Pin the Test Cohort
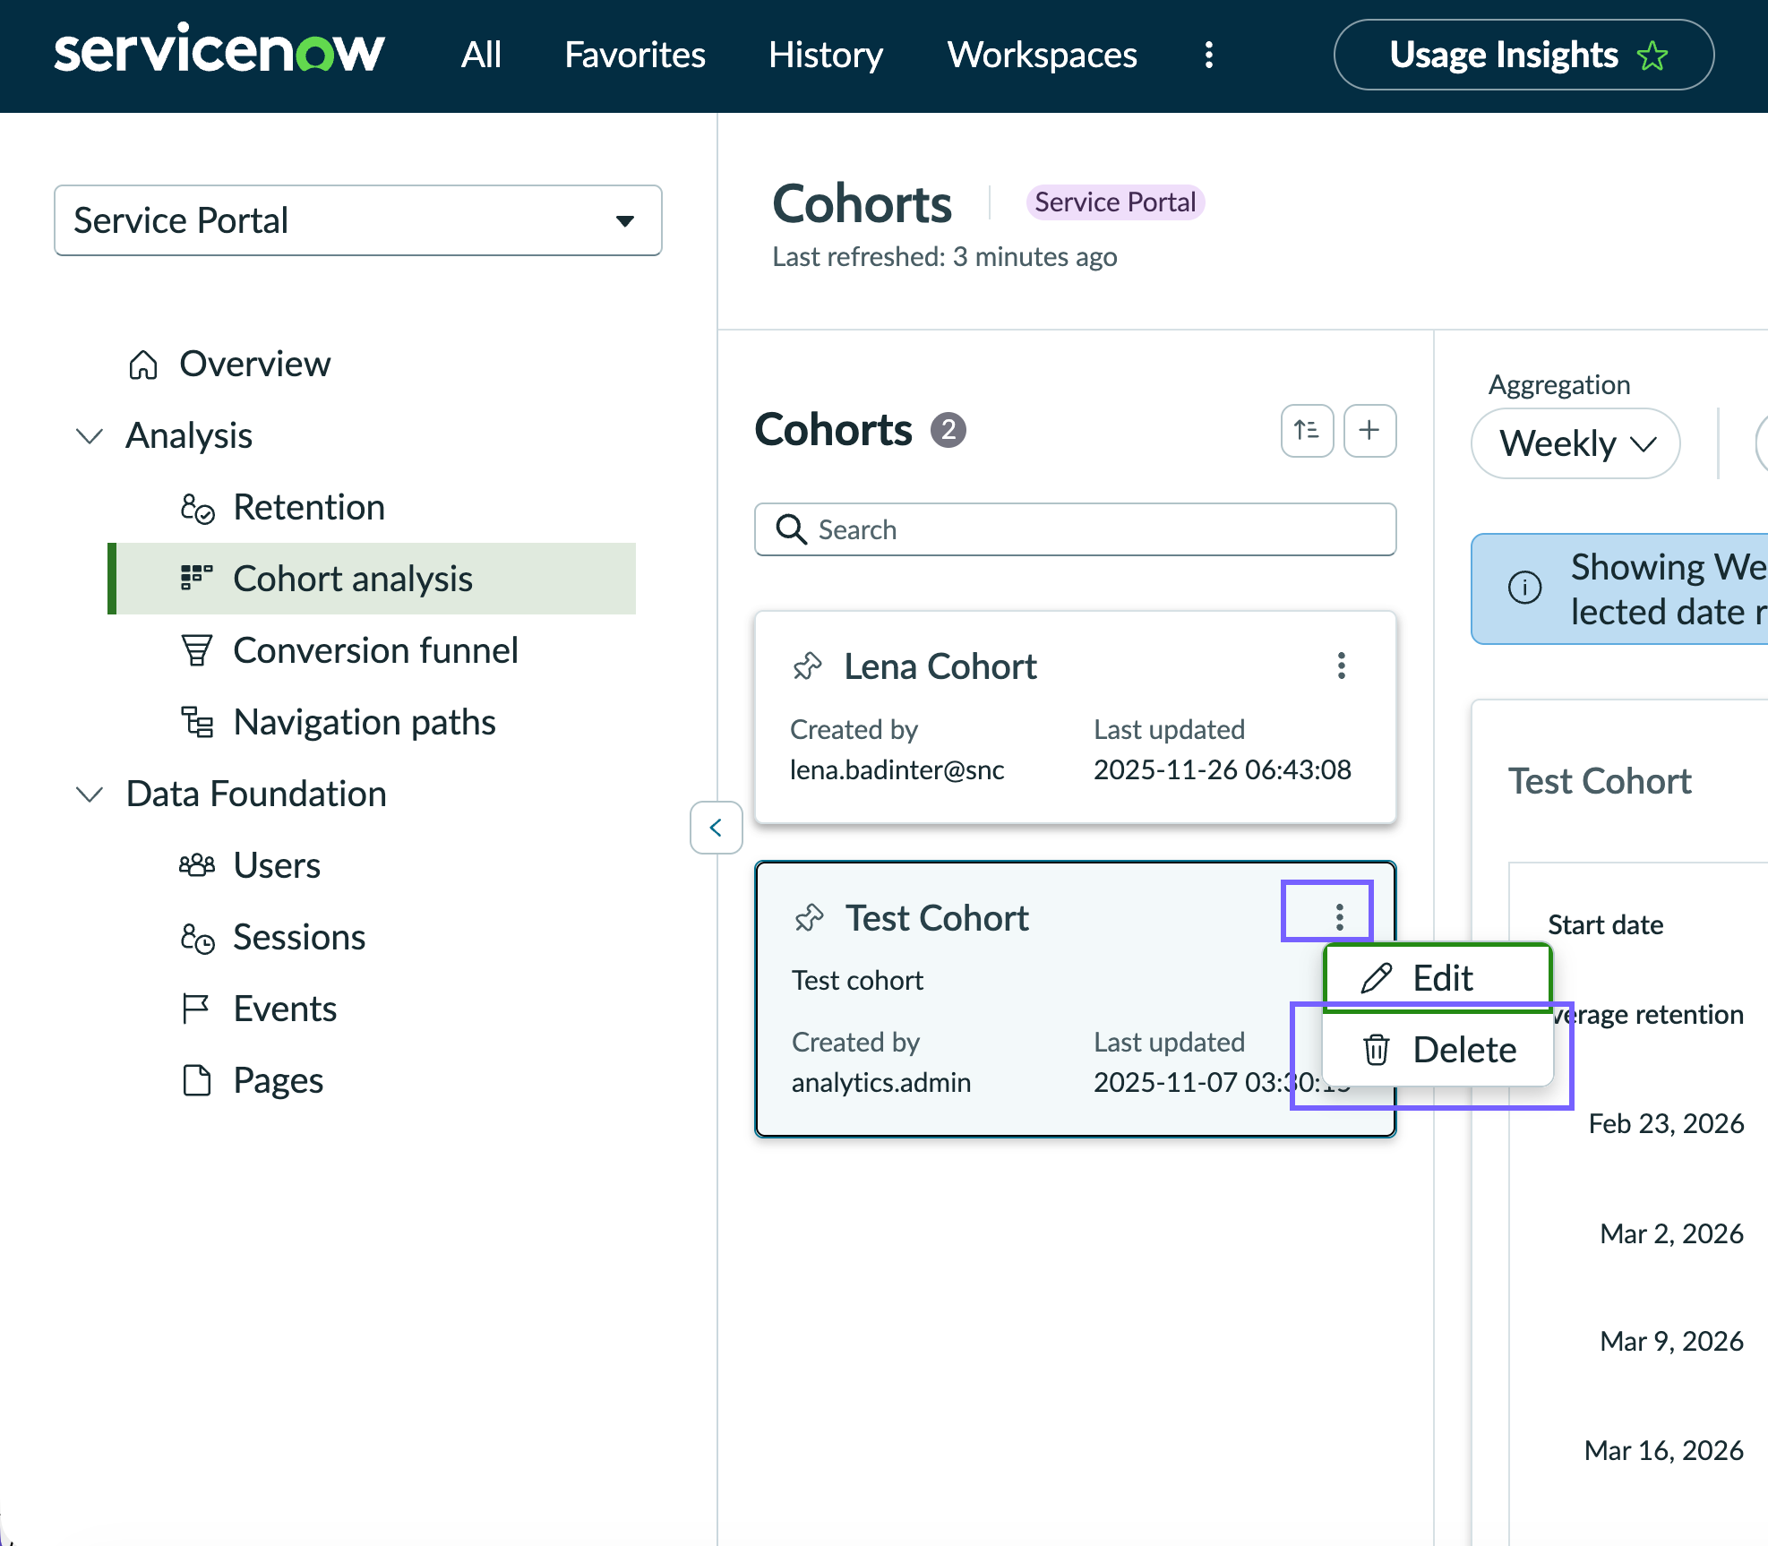The height and width of the screenshot is (1546, 1768). point(809,918)
